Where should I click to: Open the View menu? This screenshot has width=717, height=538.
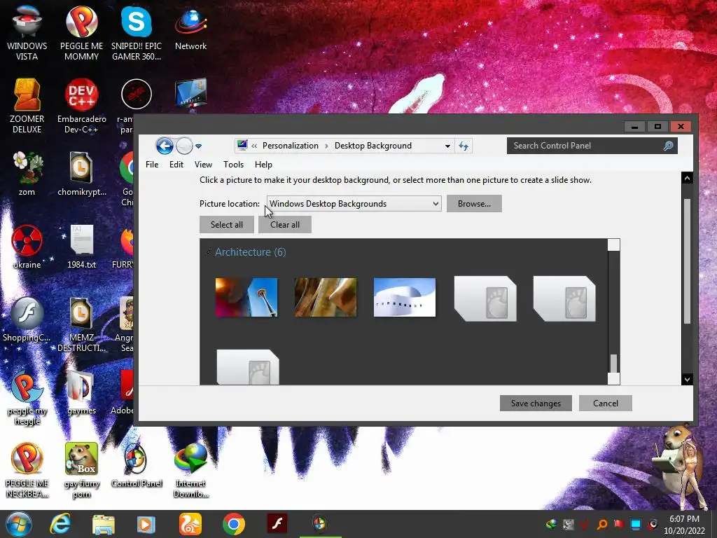203,164
